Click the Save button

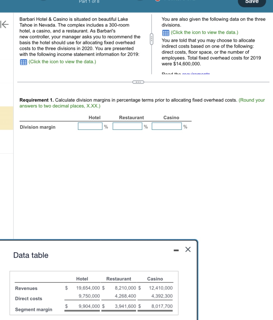(x=252, y=2)
